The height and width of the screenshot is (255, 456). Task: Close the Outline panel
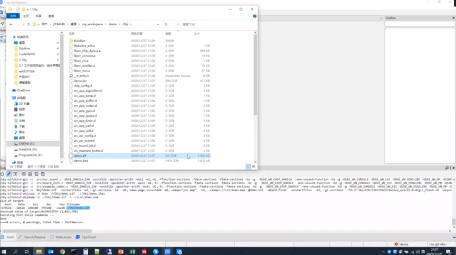(453, 18)
